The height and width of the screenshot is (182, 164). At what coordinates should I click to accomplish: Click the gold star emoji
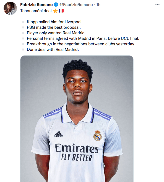[55, 11]
